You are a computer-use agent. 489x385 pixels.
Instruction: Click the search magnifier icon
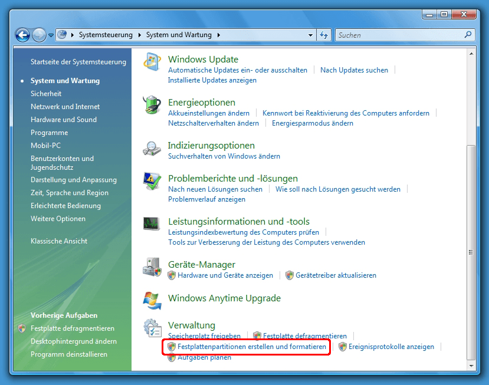[x=468, y=35]
